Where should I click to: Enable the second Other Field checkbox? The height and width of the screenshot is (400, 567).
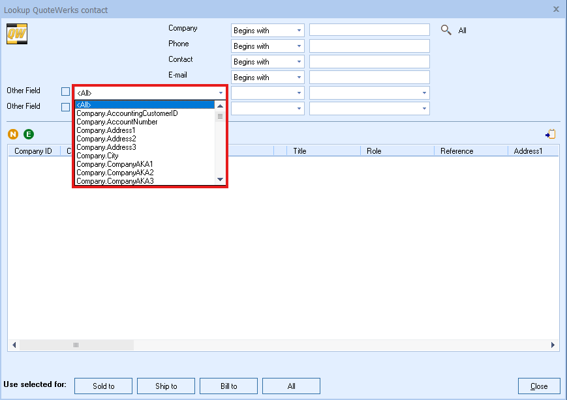(65, 107)
